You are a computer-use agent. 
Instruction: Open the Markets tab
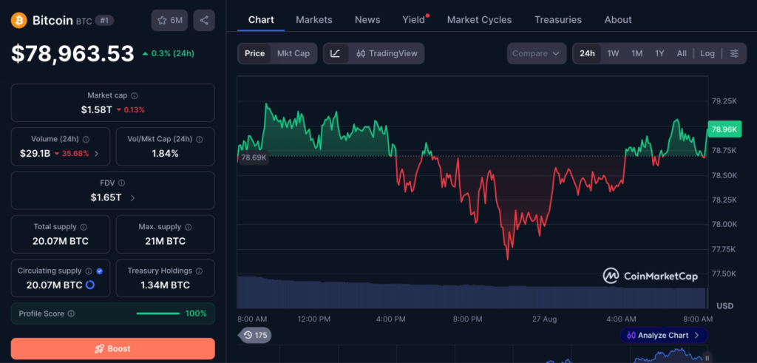coord(313,20)
